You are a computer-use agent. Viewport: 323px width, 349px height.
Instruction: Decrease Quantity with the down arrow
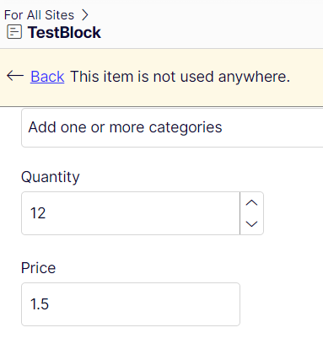click(x=251, y=224)
